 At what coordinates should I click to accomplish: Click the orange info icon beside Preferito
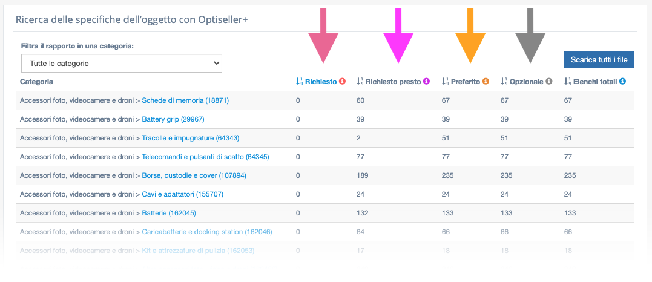click(486, 82)
